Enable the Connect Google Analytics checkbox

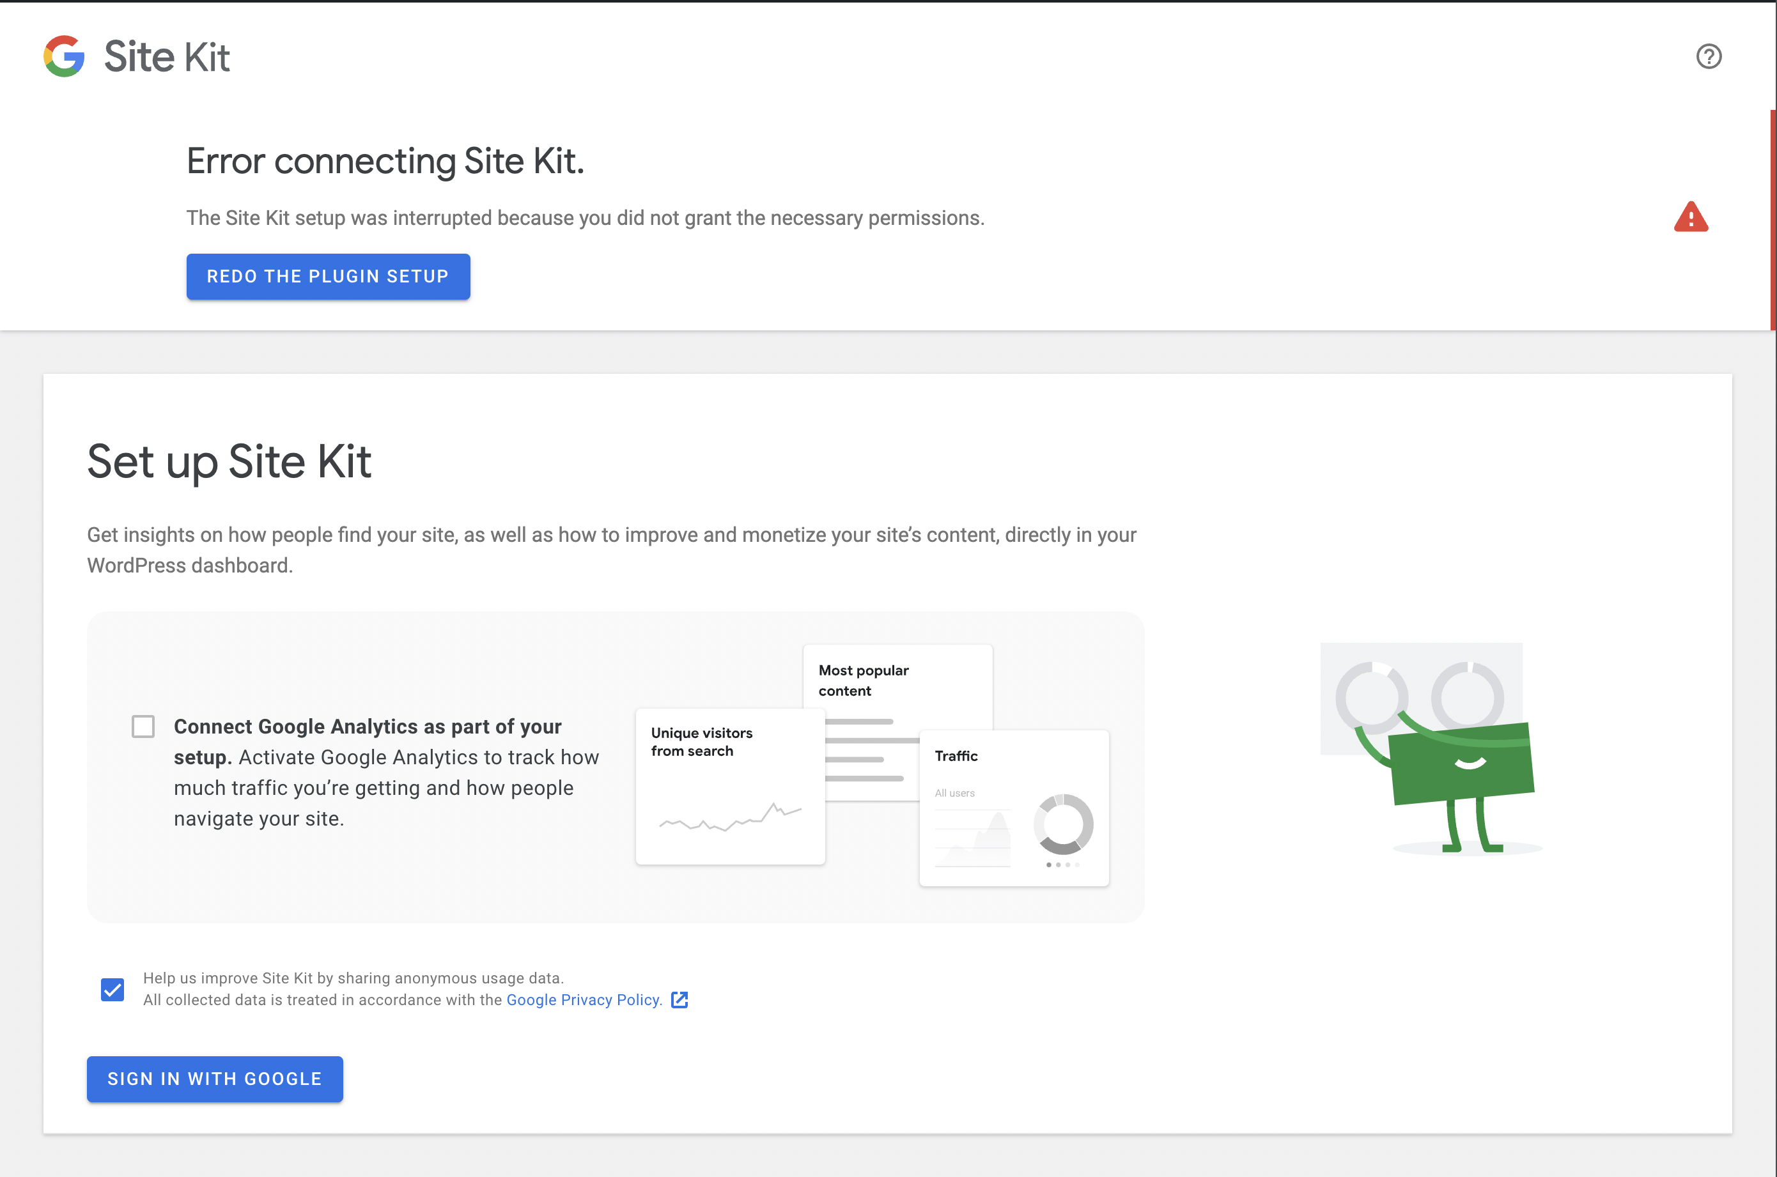[x=143, y=726]
